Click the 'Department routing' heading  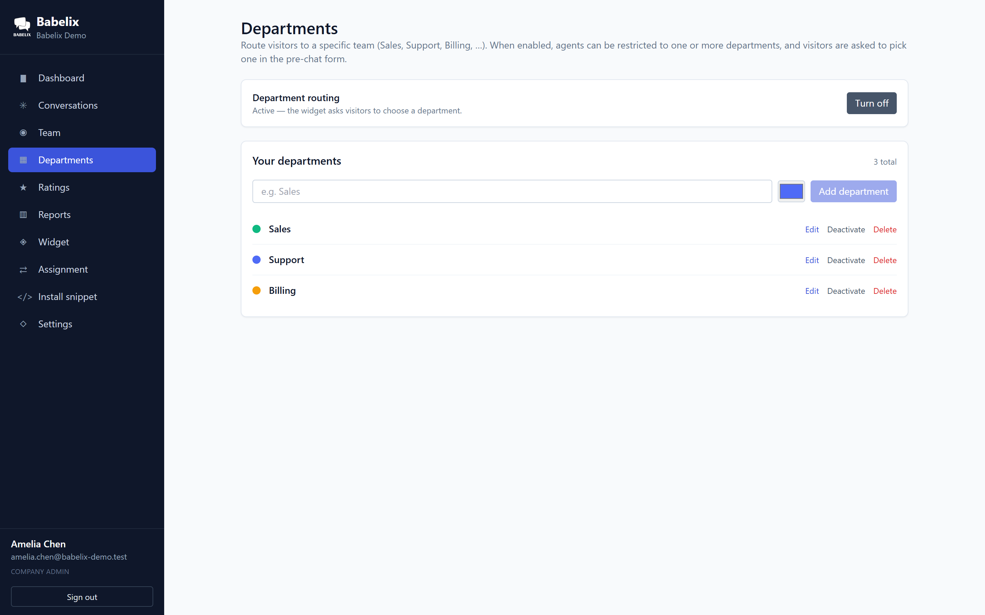[296, 98]
